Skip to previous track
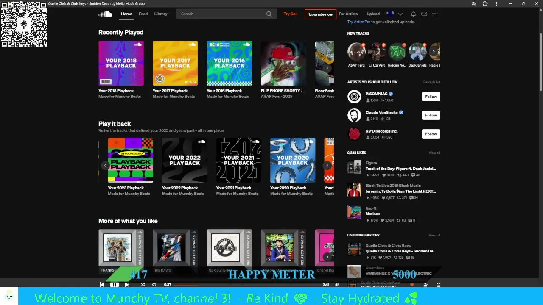This screenshot has height=305, width=543. click(102, 285)
